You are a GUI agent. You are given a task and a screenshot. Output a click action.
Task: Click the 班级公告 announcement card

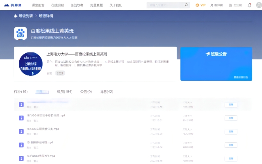tap(216, 64)
